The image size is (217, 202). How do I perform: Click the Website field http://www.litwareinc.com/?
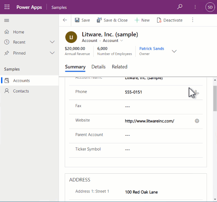click(x=149, y=121)
